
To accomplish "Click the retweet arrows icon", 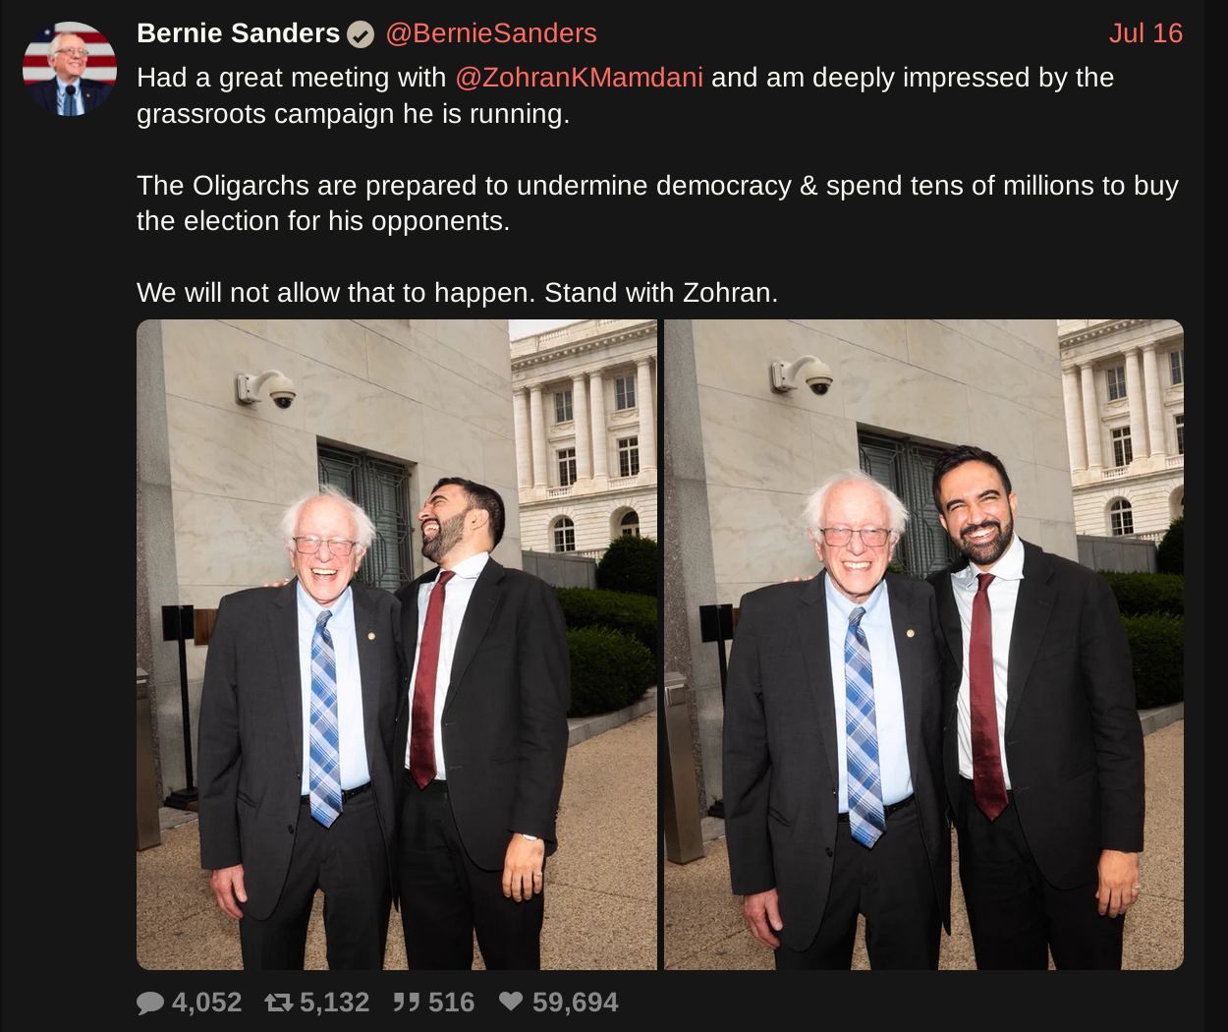I will point(279,1003).
